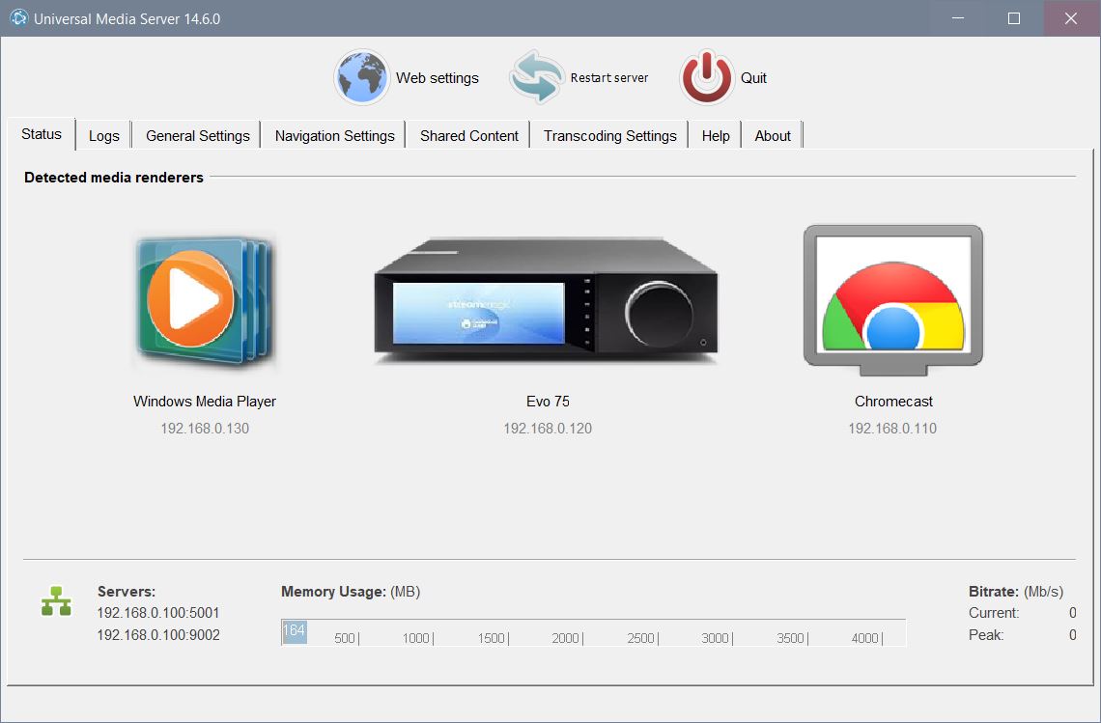
Task: Click the Memory Usage: (MB) label
Action: (x=351, y=592)
